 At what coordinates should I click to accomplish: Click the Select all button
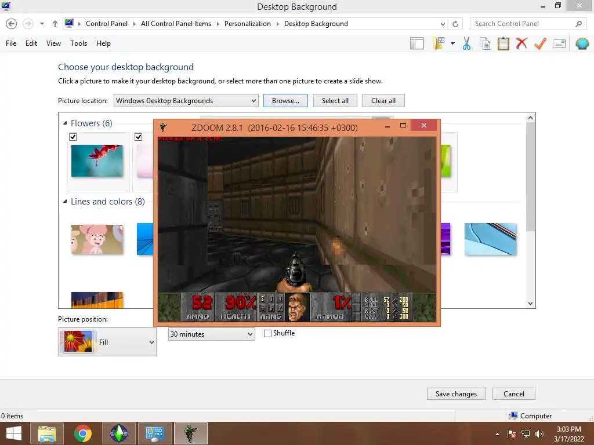(335, 101)
